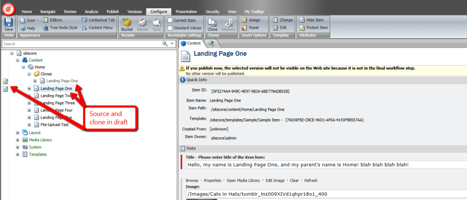The width and height of the screenshot is (467, 200).
Task: Click the Open Media Library link
Action: [x=243, y=181]
